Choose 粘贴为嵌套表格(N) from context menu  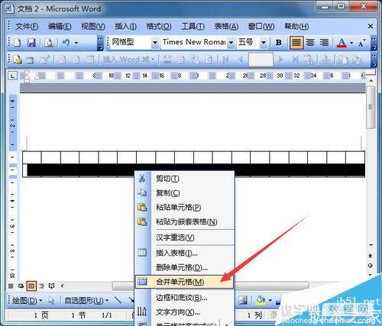tap(184, 222)
